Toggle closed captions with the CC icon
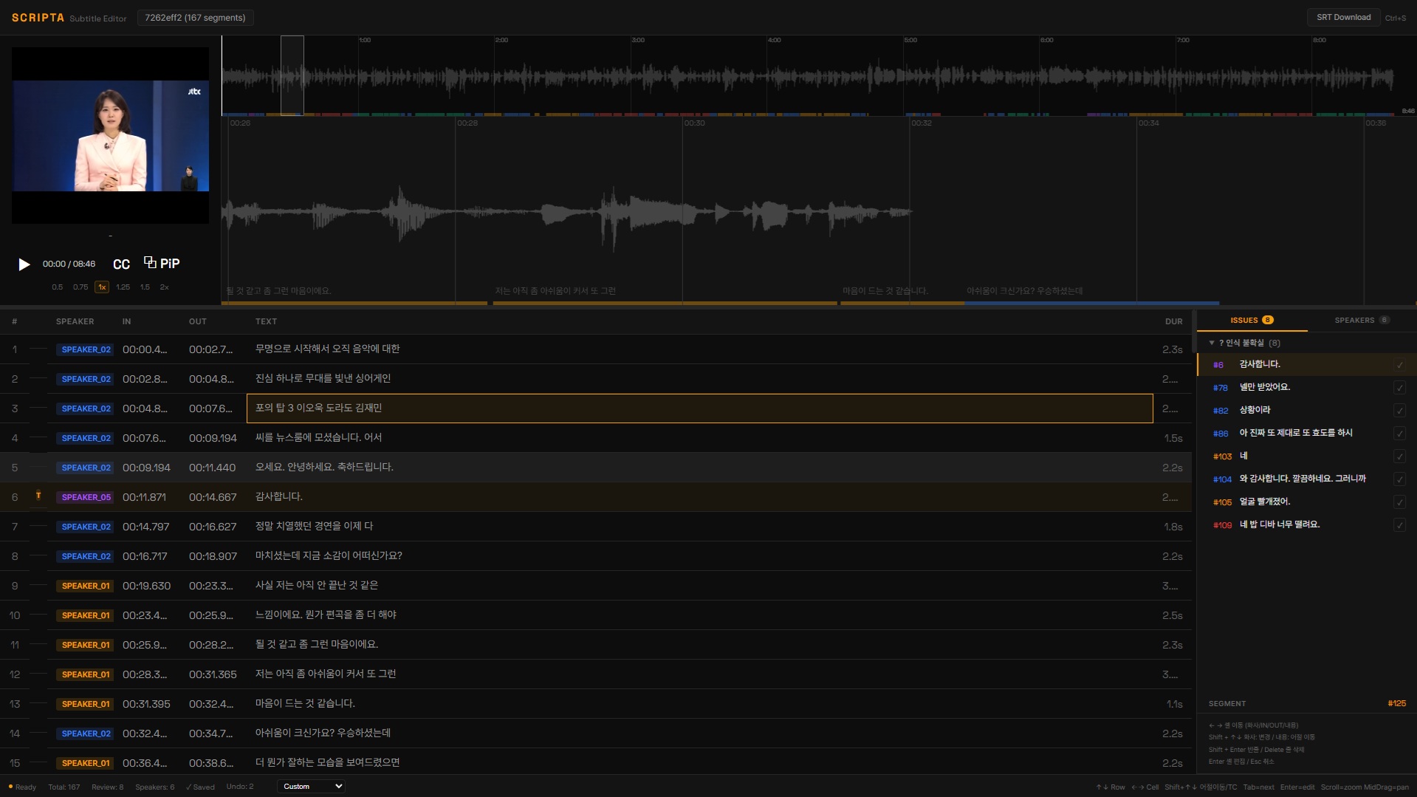The image size is (1417, 797). tap(121, 264)
